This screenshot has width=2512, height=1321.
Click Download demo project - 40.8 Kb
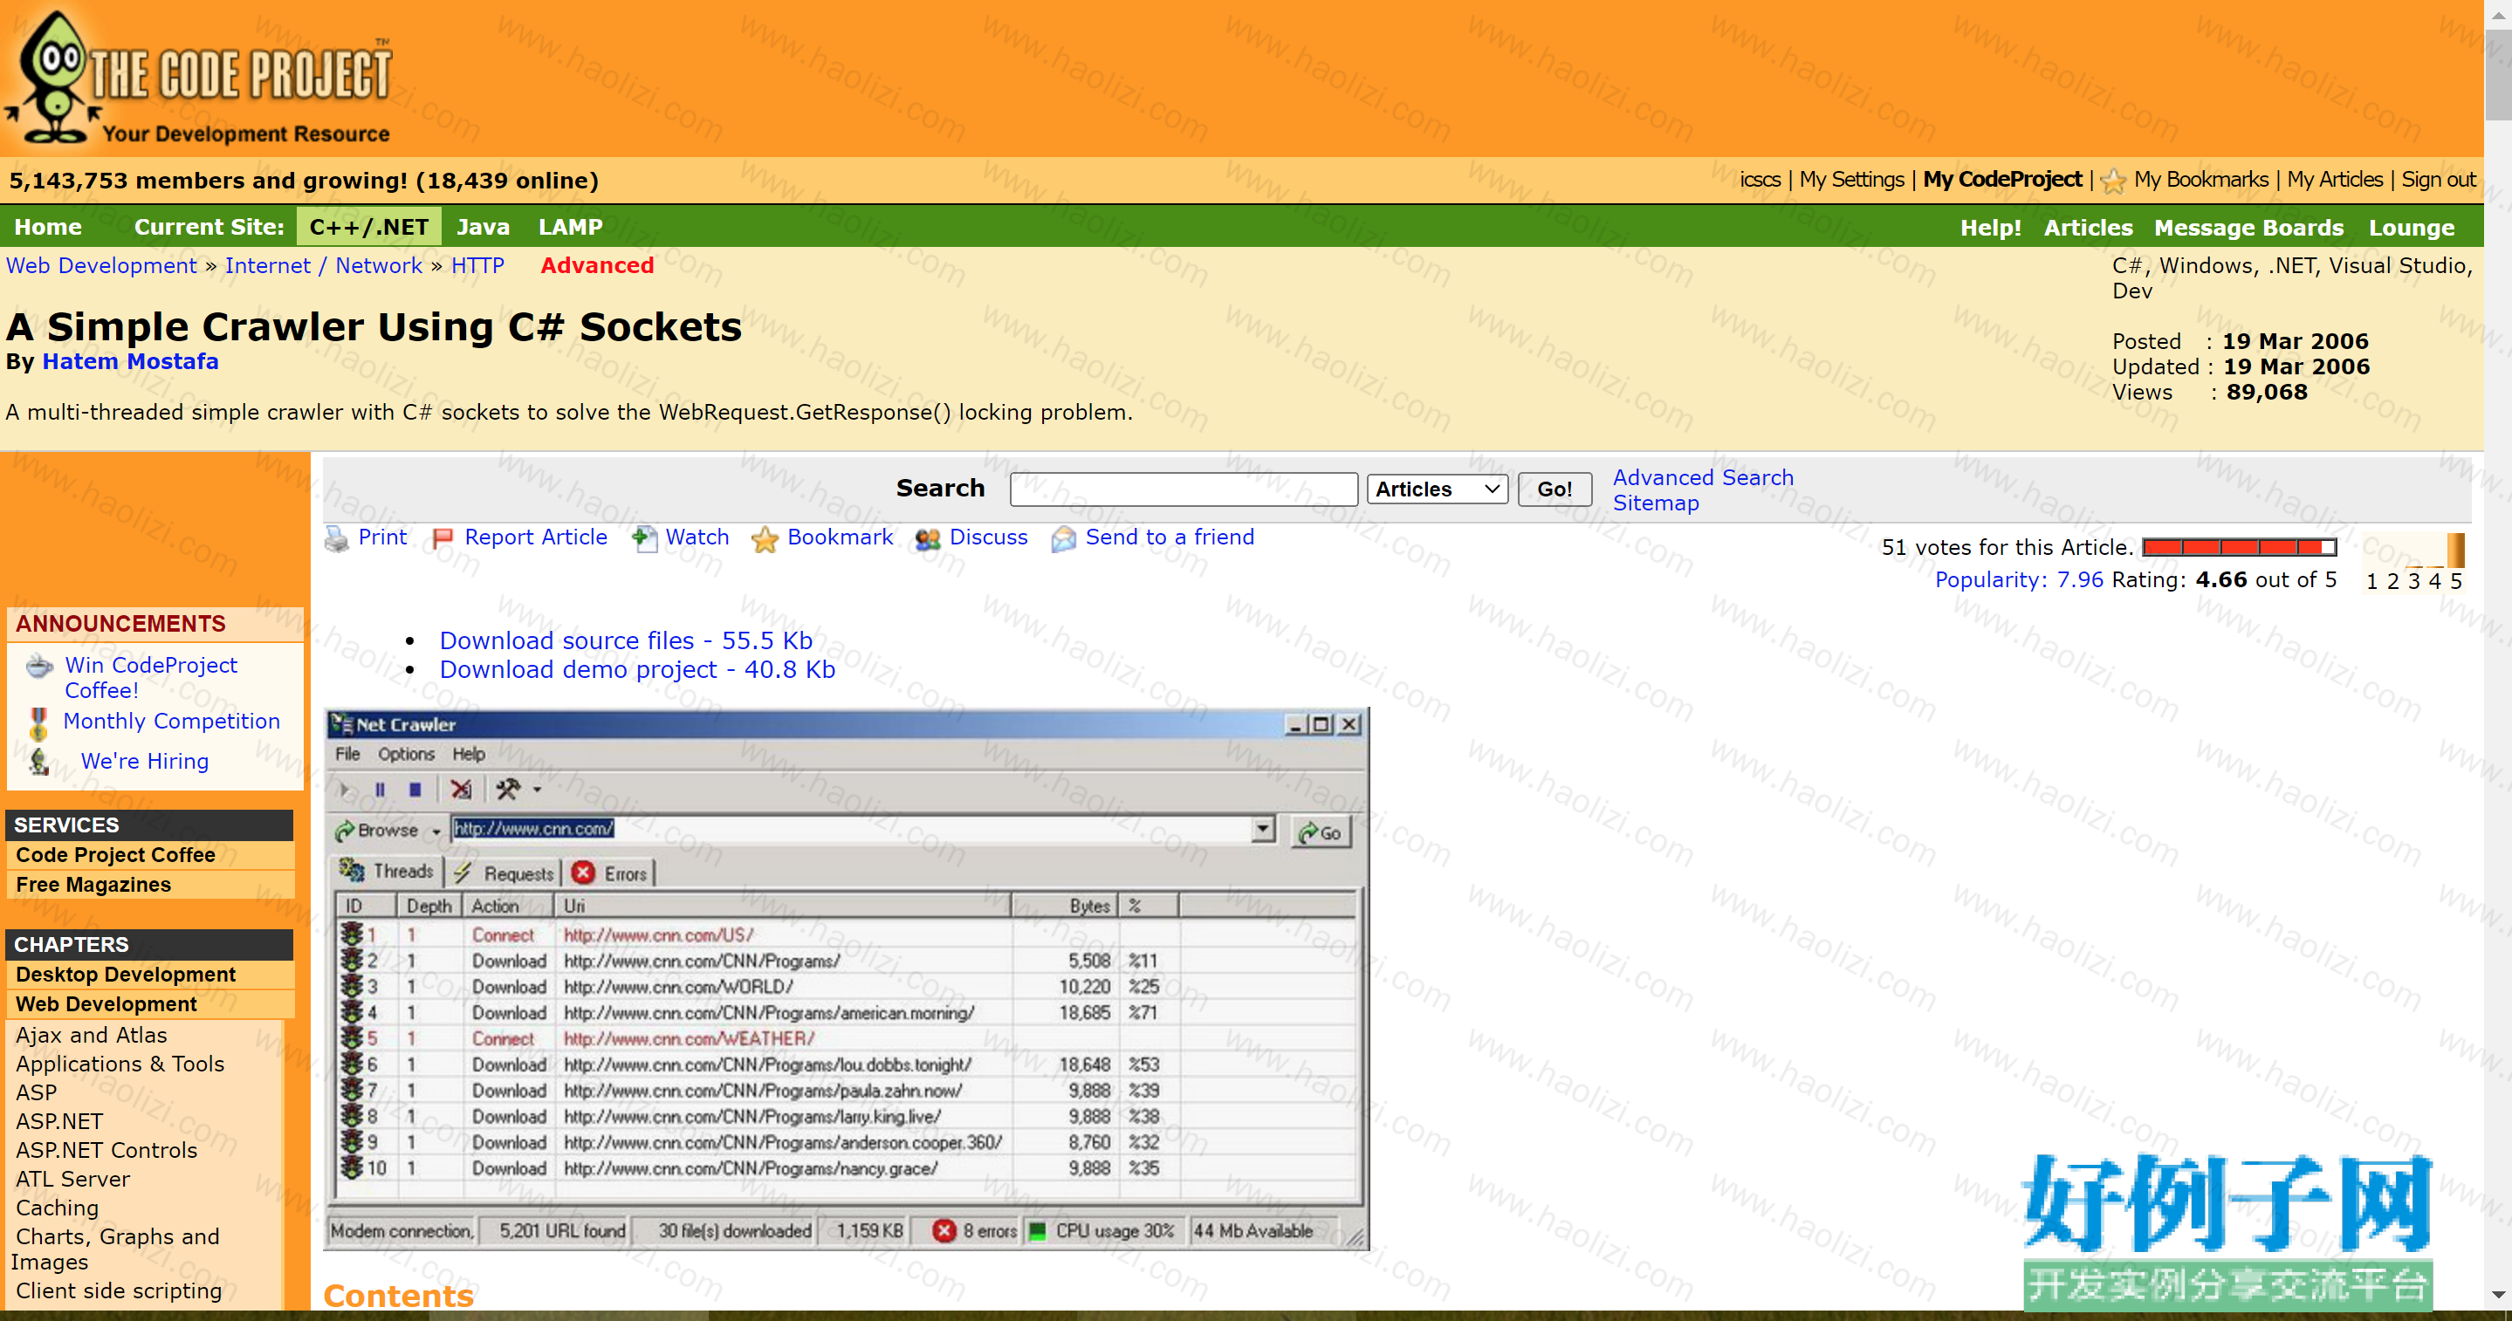(637, 670)
